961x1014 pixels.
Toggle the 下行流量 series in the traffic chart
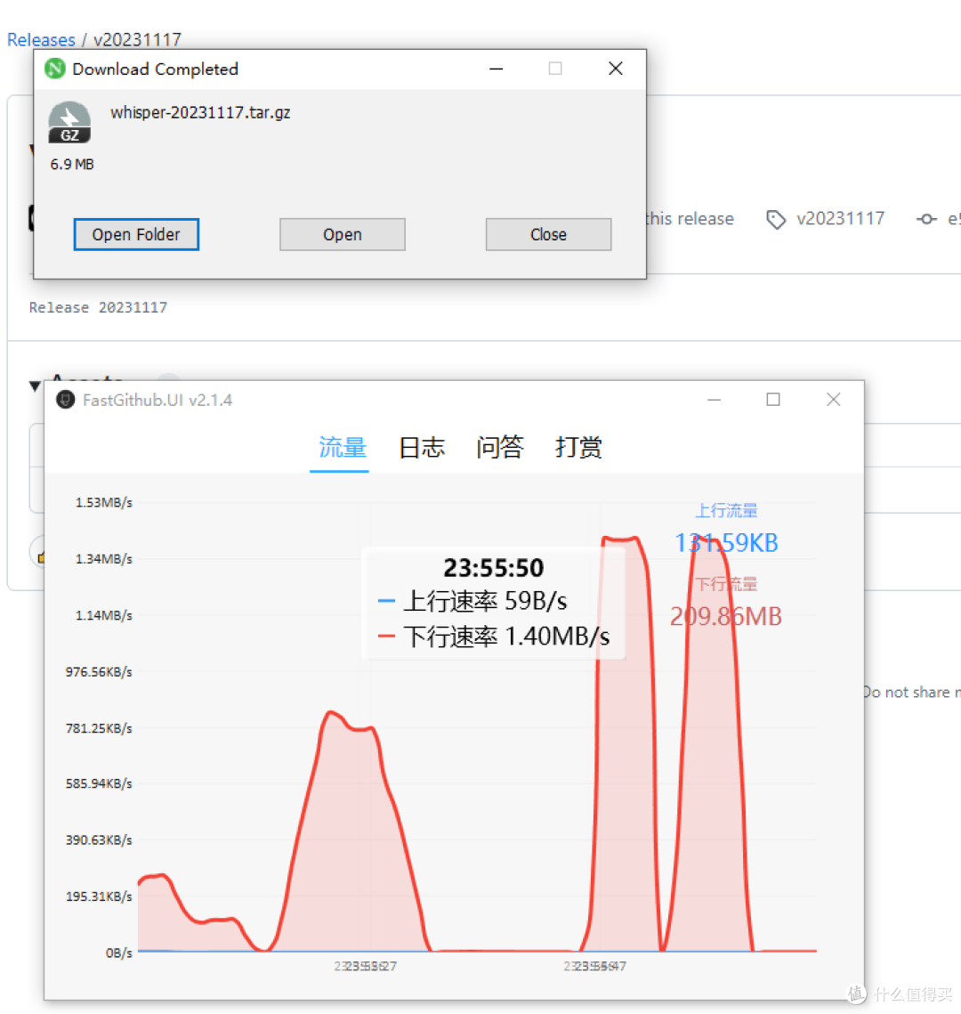coord(726,583)
